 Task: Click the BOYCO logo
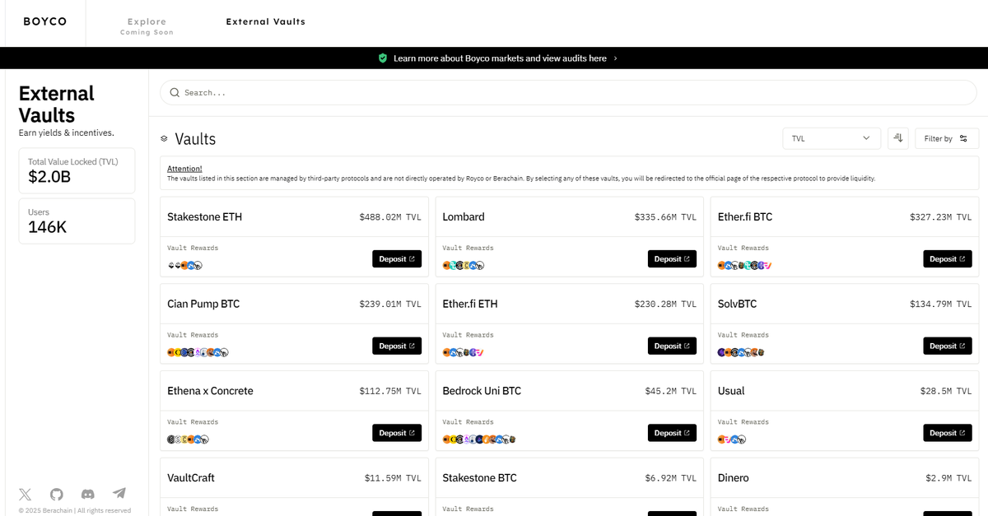pos(44,21)
